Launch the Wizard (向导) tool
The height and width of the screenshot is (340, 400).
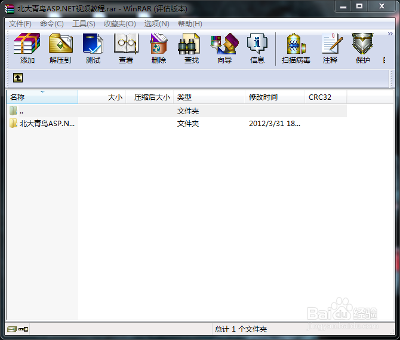(x=224, y=48)
